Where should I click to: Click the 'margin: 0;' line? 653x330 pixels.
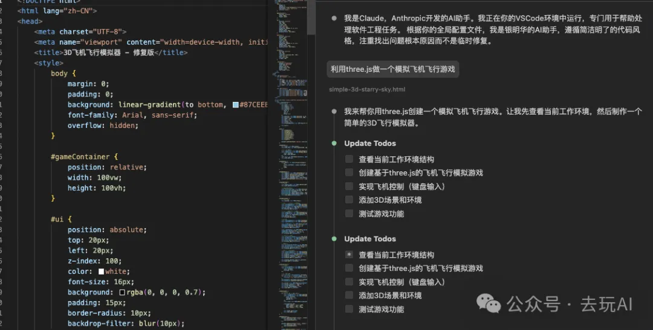[x=88, y=83]
